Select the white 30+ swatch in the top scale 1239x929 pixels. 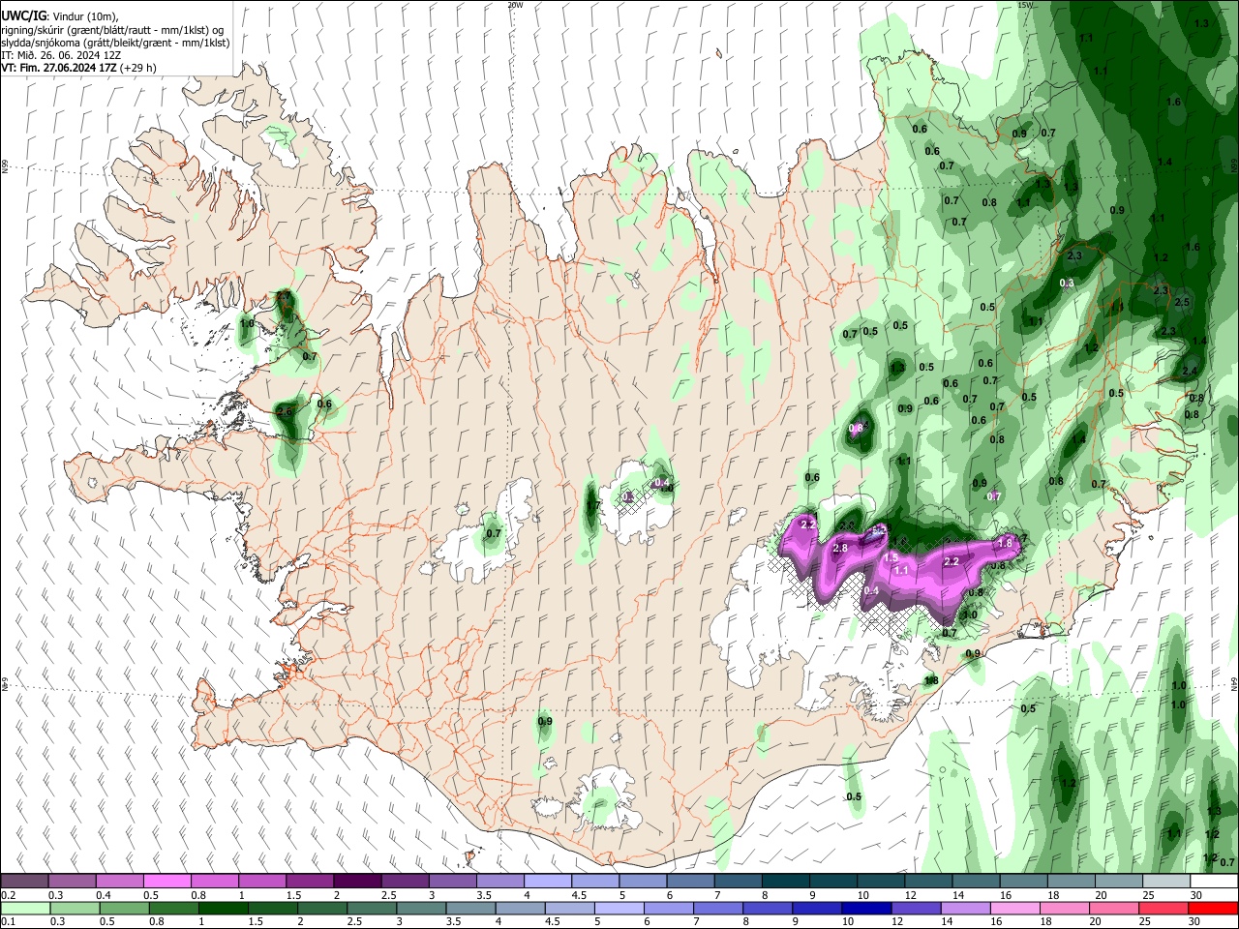[x=1212, y=882]
